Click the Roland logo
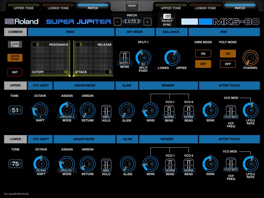264x198 pixels. tap(22, 22)
